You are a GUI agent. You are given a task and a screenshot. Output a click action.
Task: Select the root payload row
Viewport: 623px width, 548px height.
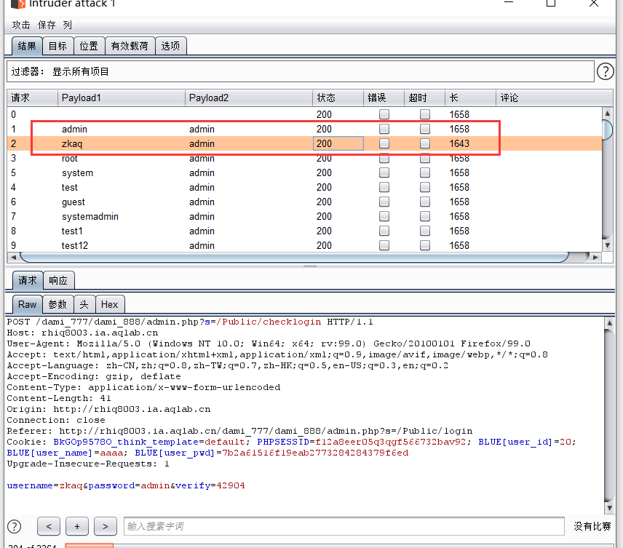click(304, 158)
